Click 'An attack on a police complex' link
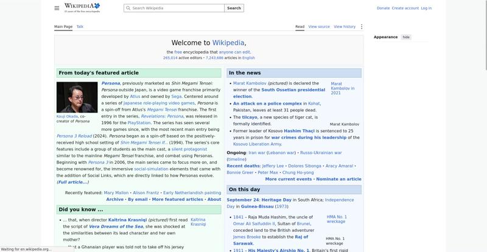This screenshot has width=487, height=252. (x=267, y=103)
